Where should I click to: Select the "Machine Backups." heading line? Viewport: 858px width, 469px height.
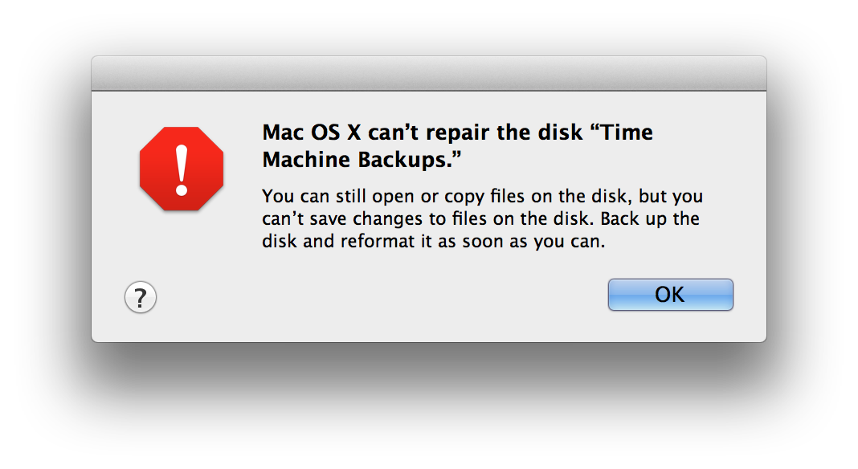coord(362,160)
